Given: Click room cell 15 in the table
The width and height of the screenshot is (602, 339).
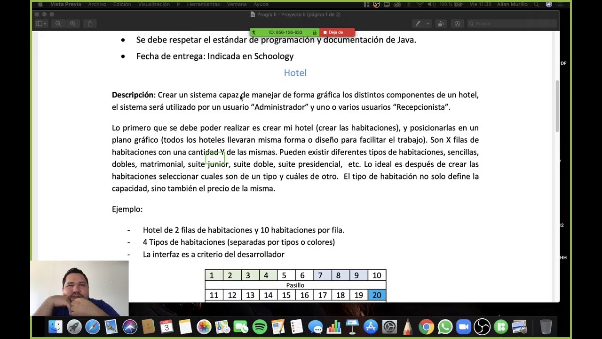Looking at the screenshot, I should (286, 295).
